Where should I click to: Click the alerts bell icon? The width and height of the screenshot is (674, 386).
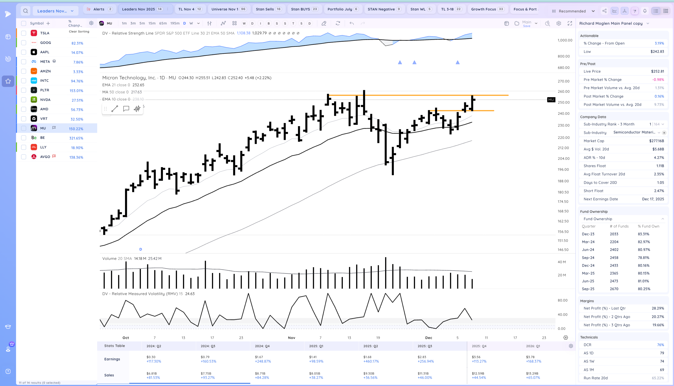click(x=645, y=11)
